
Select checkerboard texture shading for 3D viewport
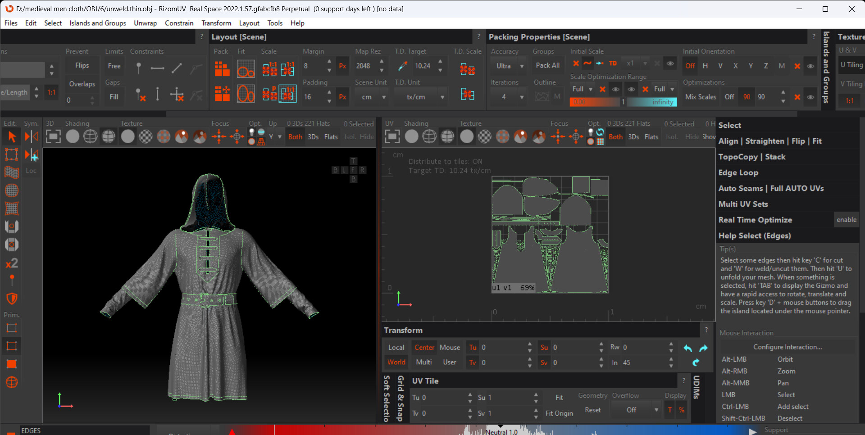point(146,136)
